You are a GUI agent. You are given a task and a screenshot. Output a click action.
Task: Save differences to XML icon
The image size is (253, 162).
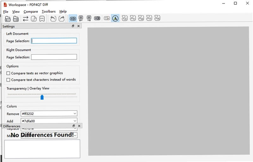pos(42,19)
